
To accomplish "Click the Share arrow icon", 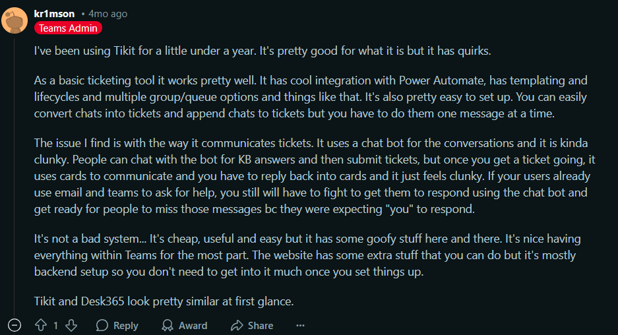I will (x=237, y=325).
